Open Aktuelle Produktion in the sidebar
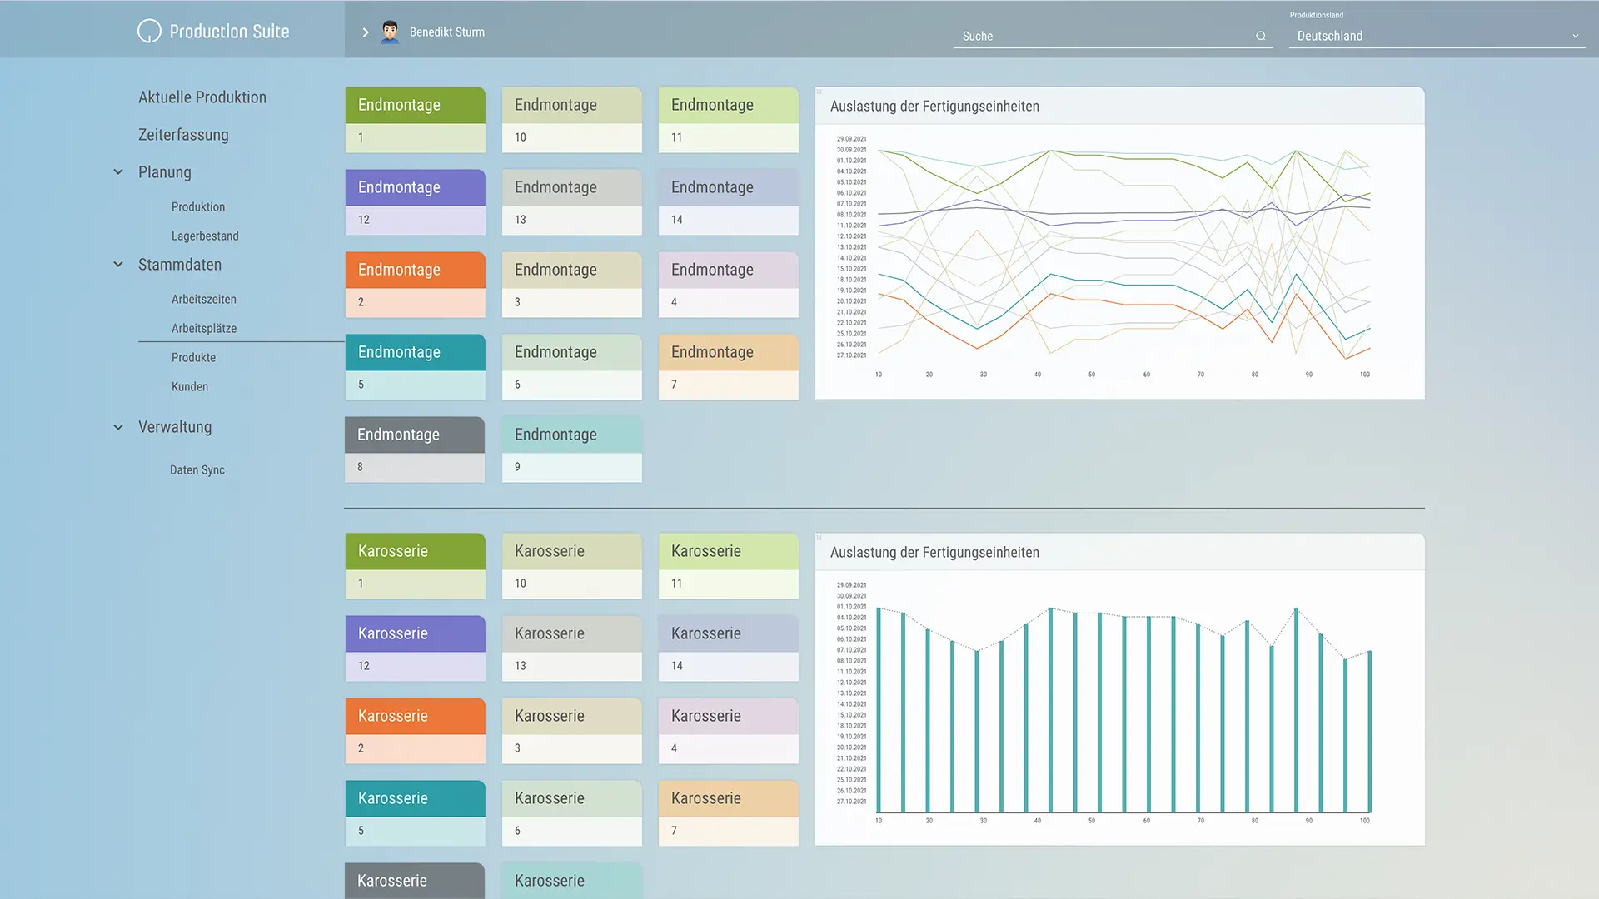Image resolution: width=1599 pixels, height=899 pixels. (x=202, y=97)
